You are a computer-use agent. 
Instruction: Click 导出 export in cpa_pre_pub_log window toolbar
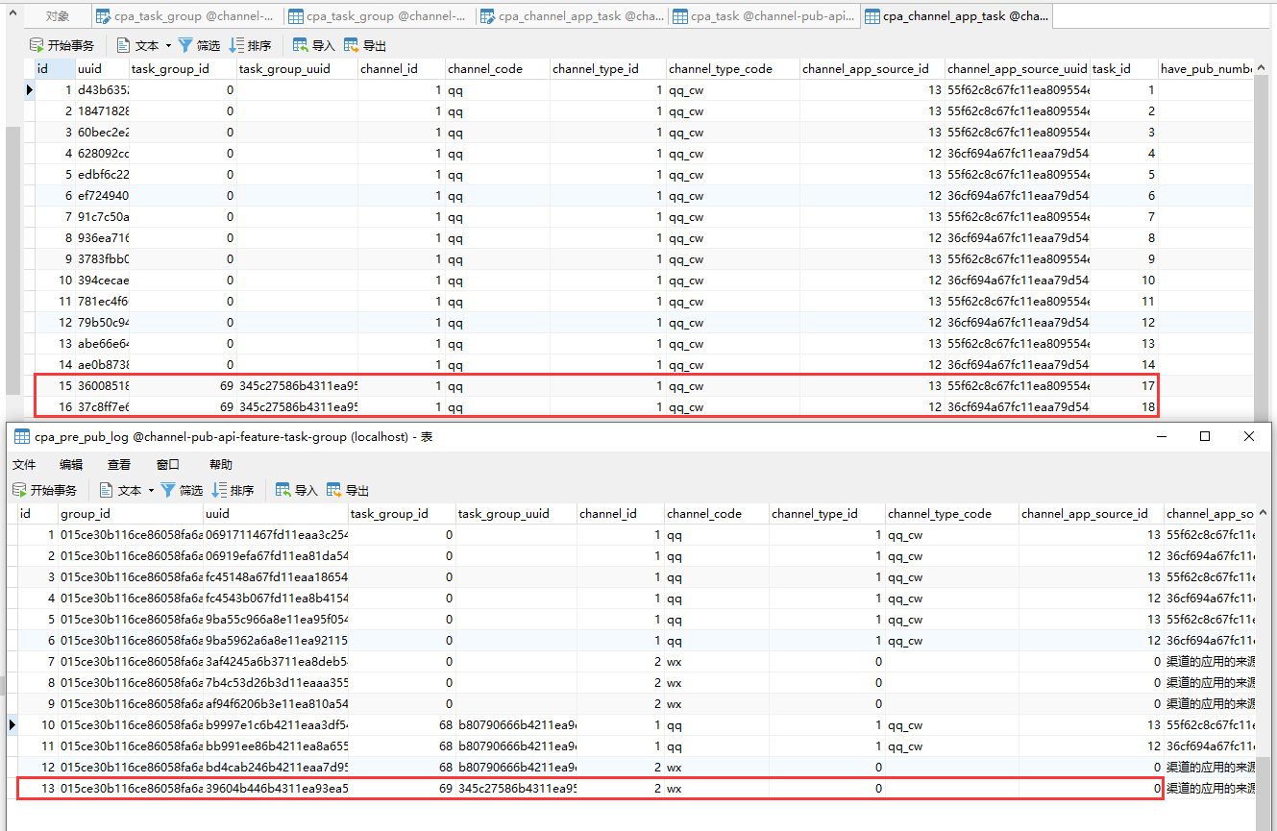(x=348, y=490)
